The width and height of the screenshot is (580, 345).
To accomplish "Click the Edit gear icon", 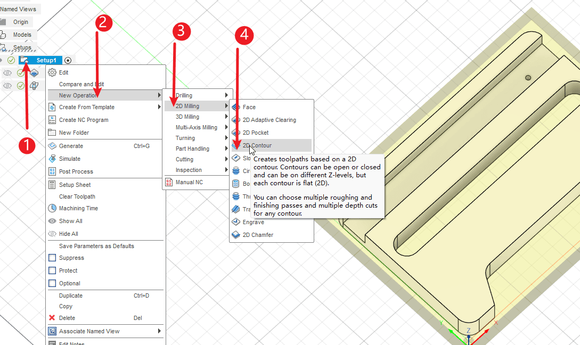I will pos(52,72).
